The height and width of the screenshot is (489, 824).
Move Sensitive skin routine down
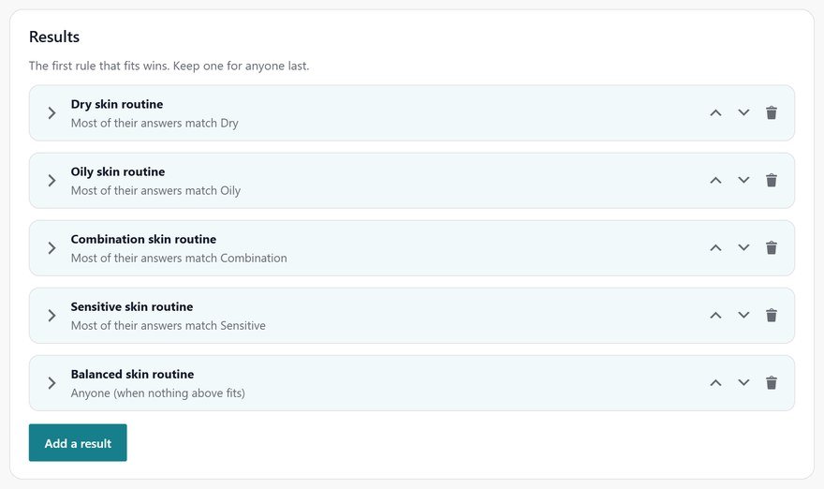coord(743,316)
